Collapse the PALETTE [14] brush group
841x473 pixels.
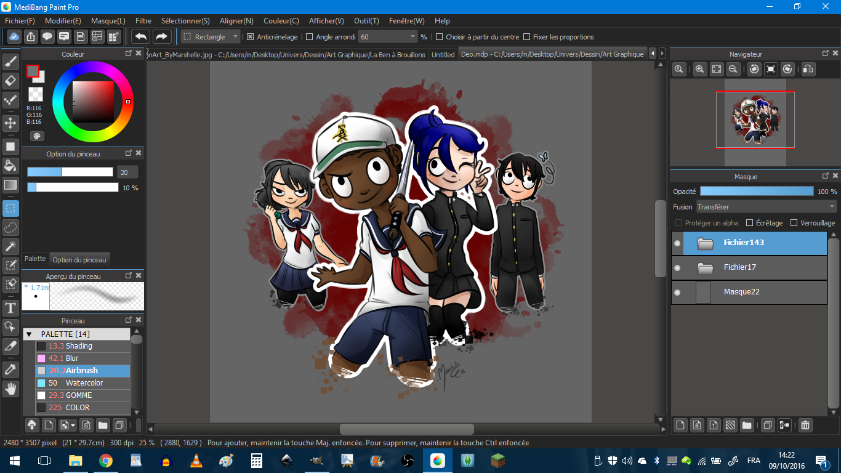[x=28, y=334]
